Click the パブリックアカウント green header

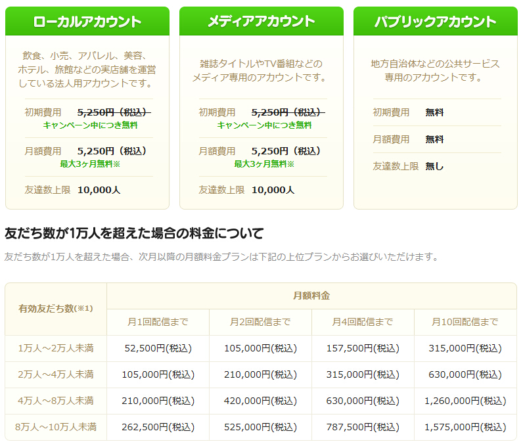click(x=435, y=21)
